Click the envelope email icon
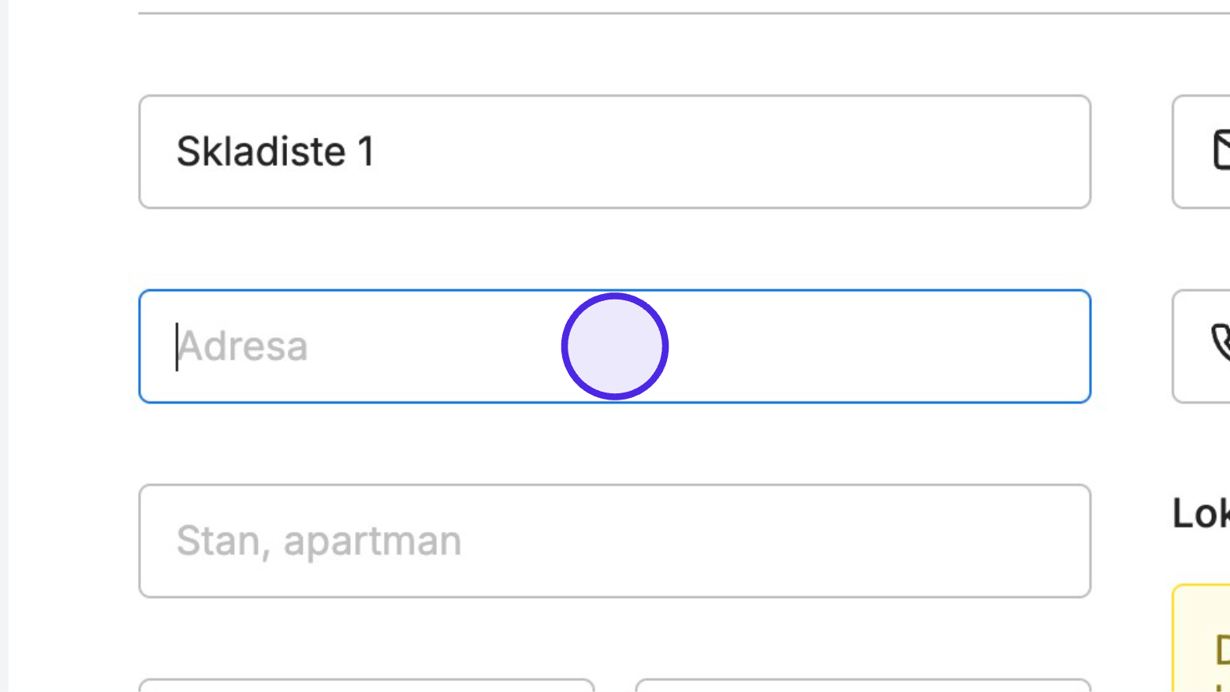 (x=1221, y=150)
